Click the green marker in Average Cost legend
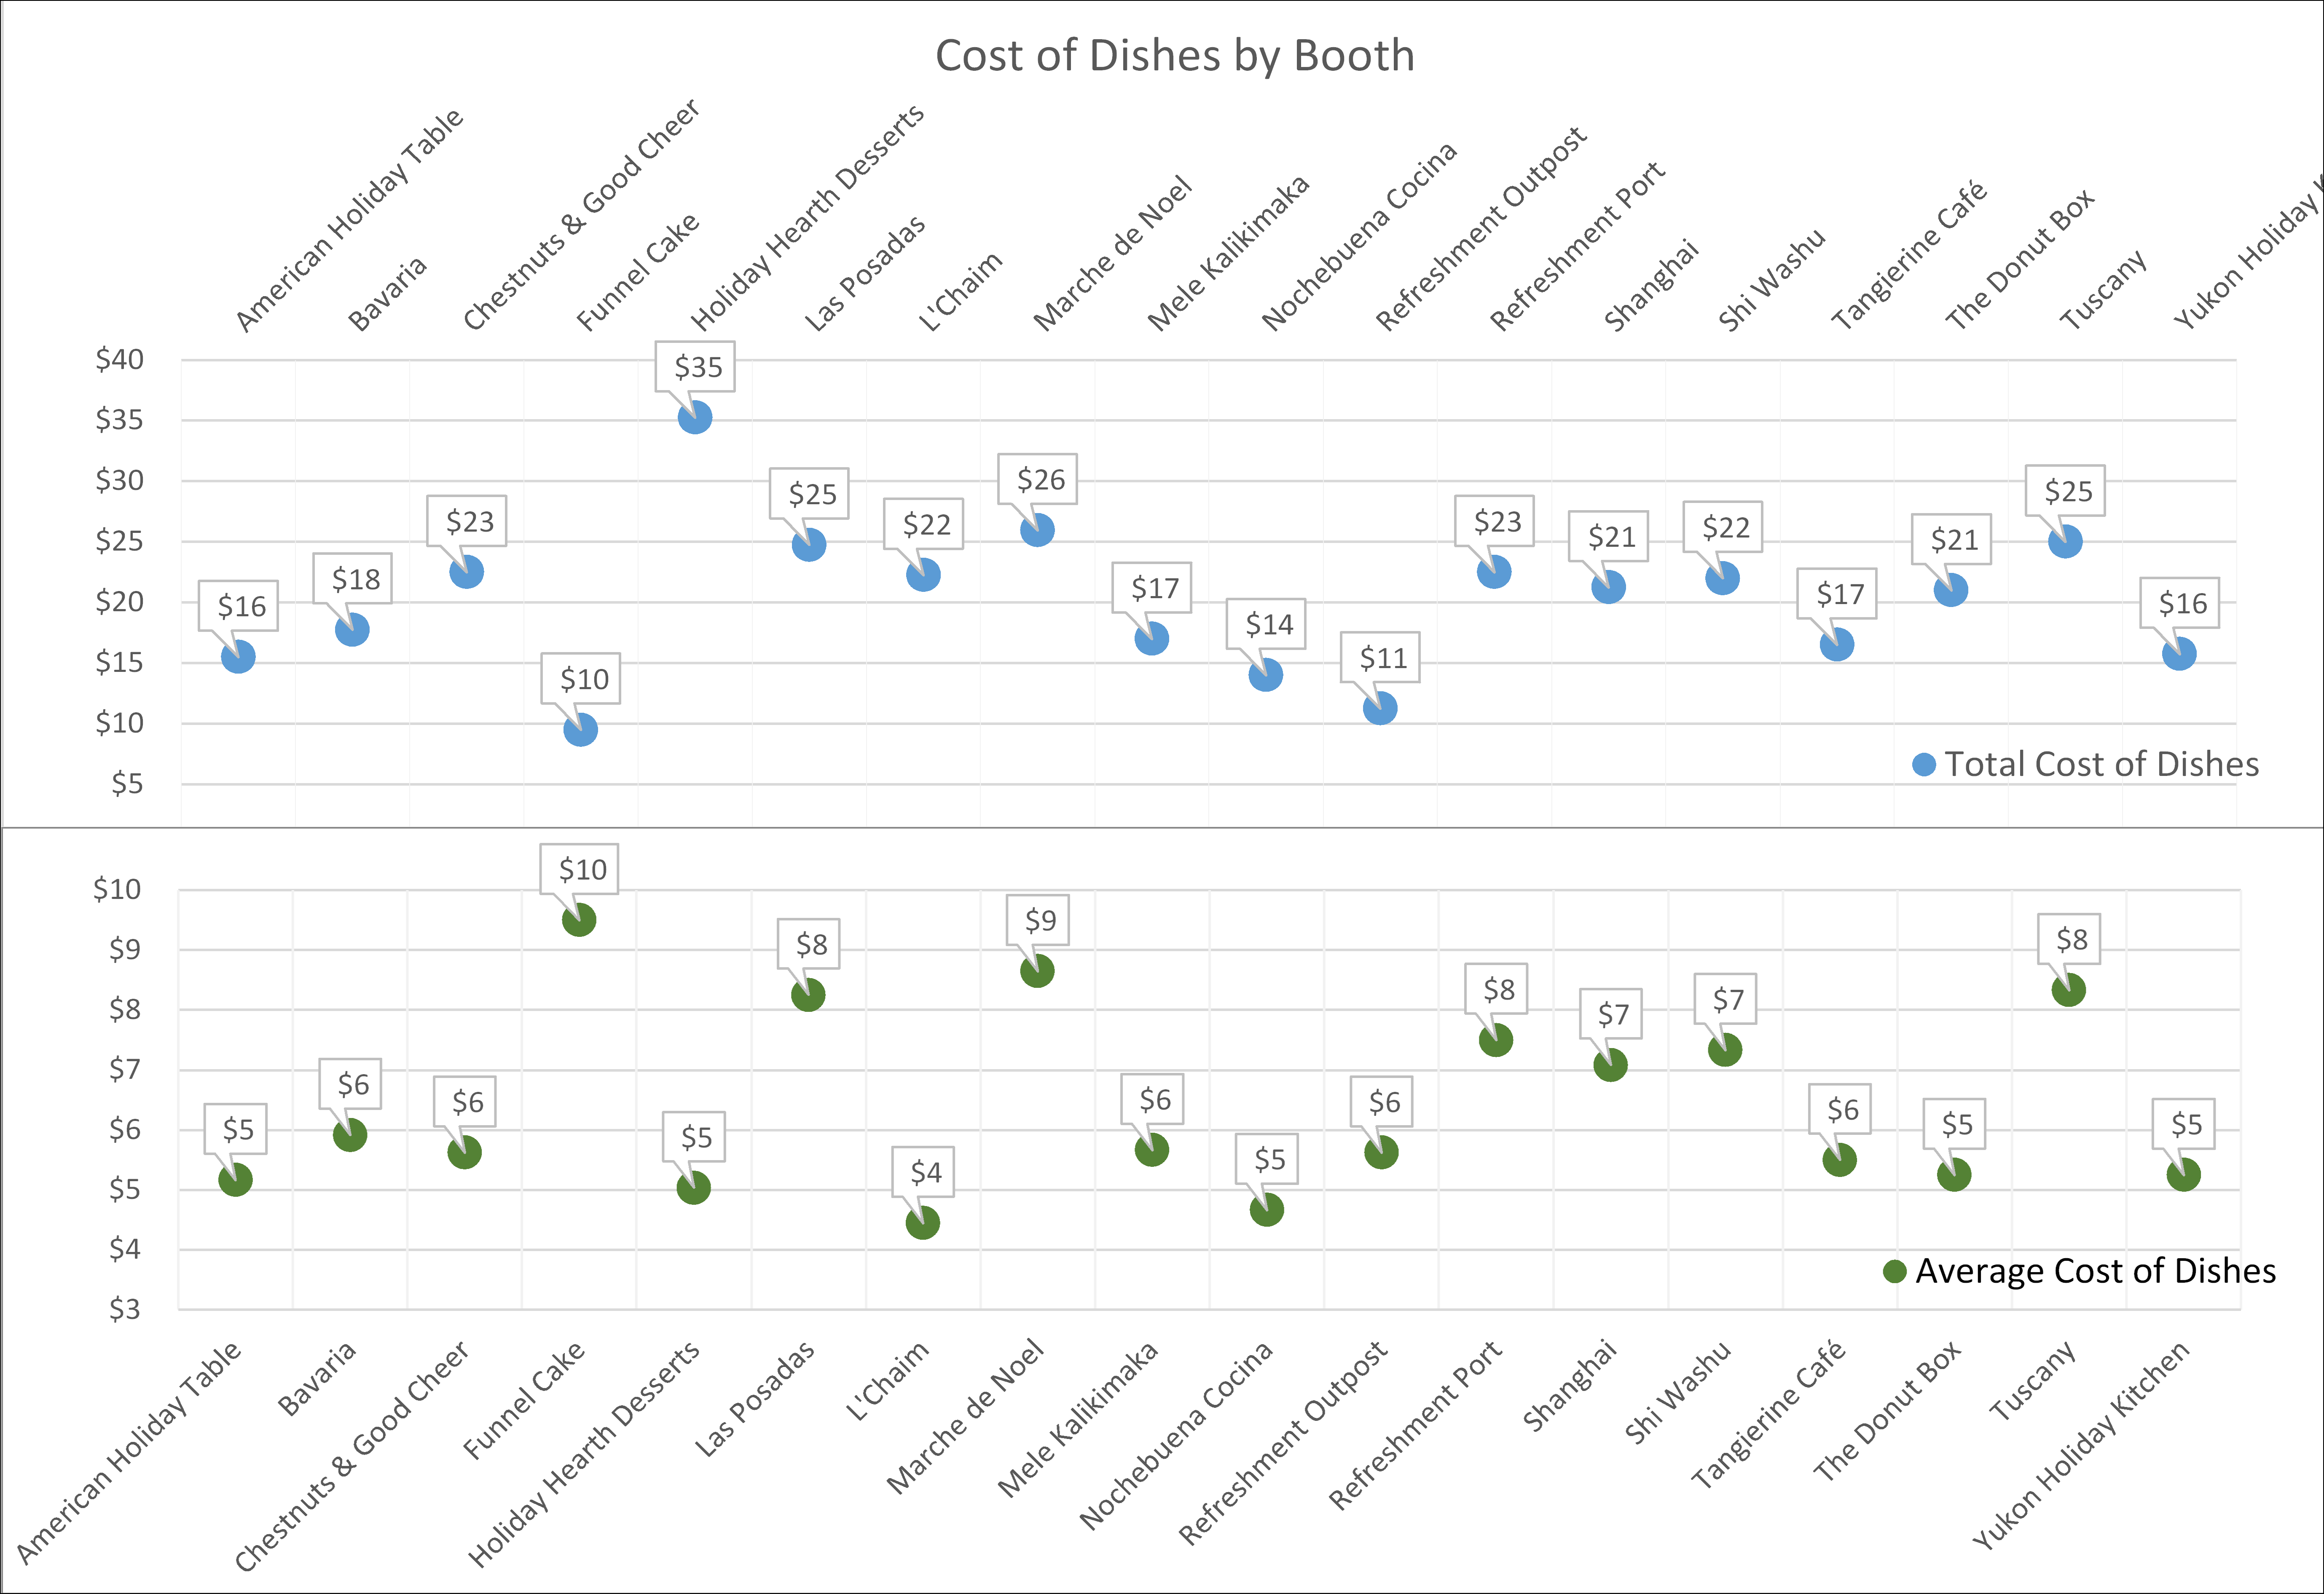This screenshot has height=1594, width=2324. 1894,1271
